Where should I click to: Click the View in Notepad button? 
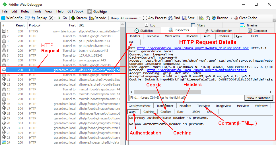[259, 98]
